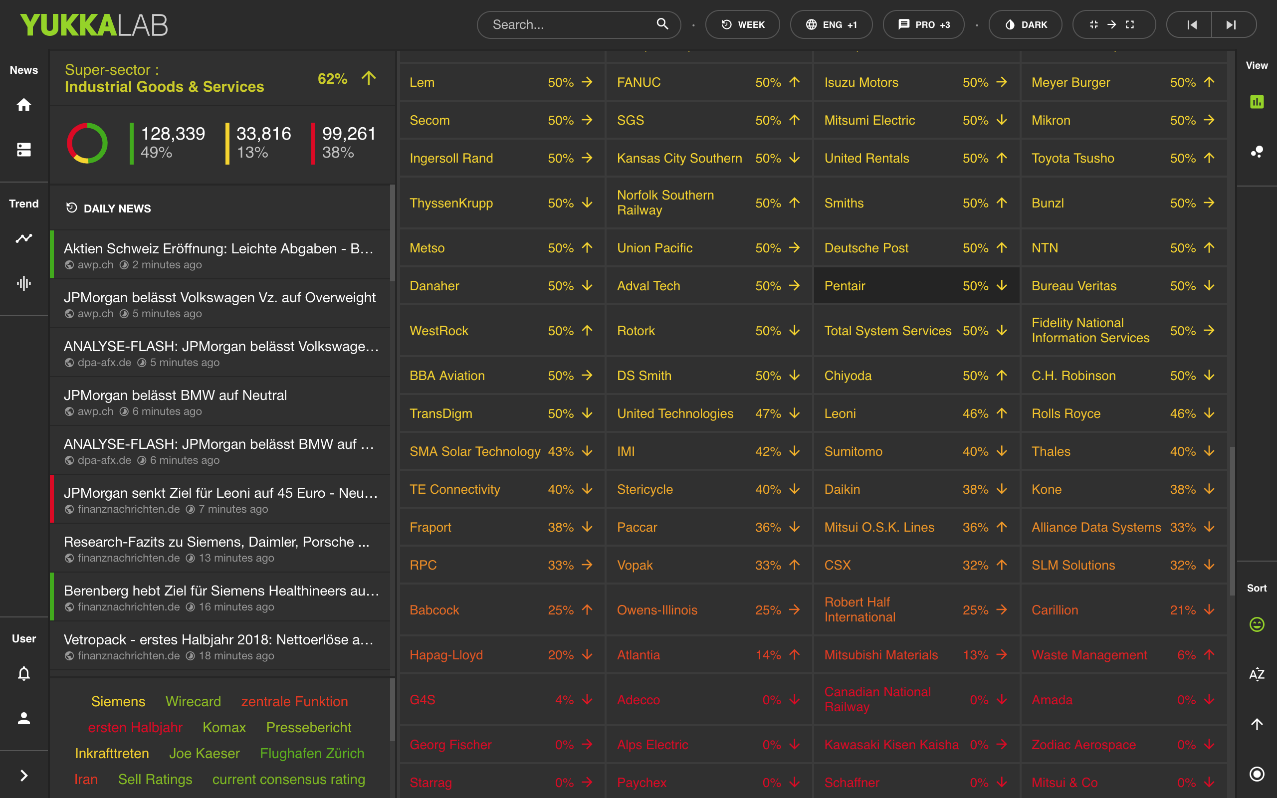The height and width of the screenshot is (798, 1277).
Task: Select the Zodiac Aerospace company cell
Action: coord(1123,744)
